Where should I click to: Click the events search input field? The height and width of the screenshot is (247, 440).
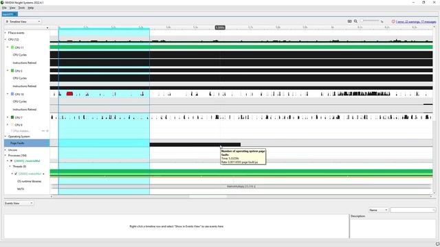coord(412,210)
